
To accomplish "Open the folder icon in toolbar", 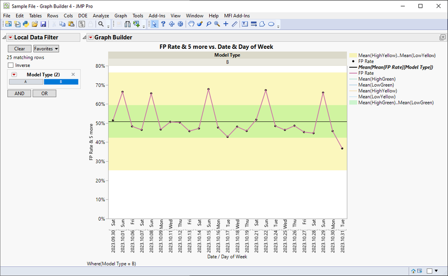I will click(35, 24).
